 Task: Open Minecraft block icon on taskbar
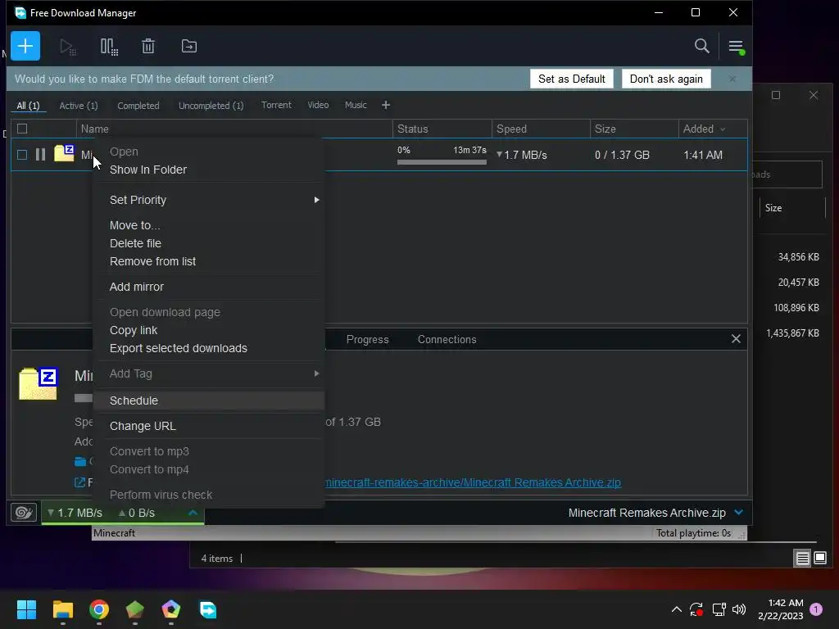tap(135, 609)
